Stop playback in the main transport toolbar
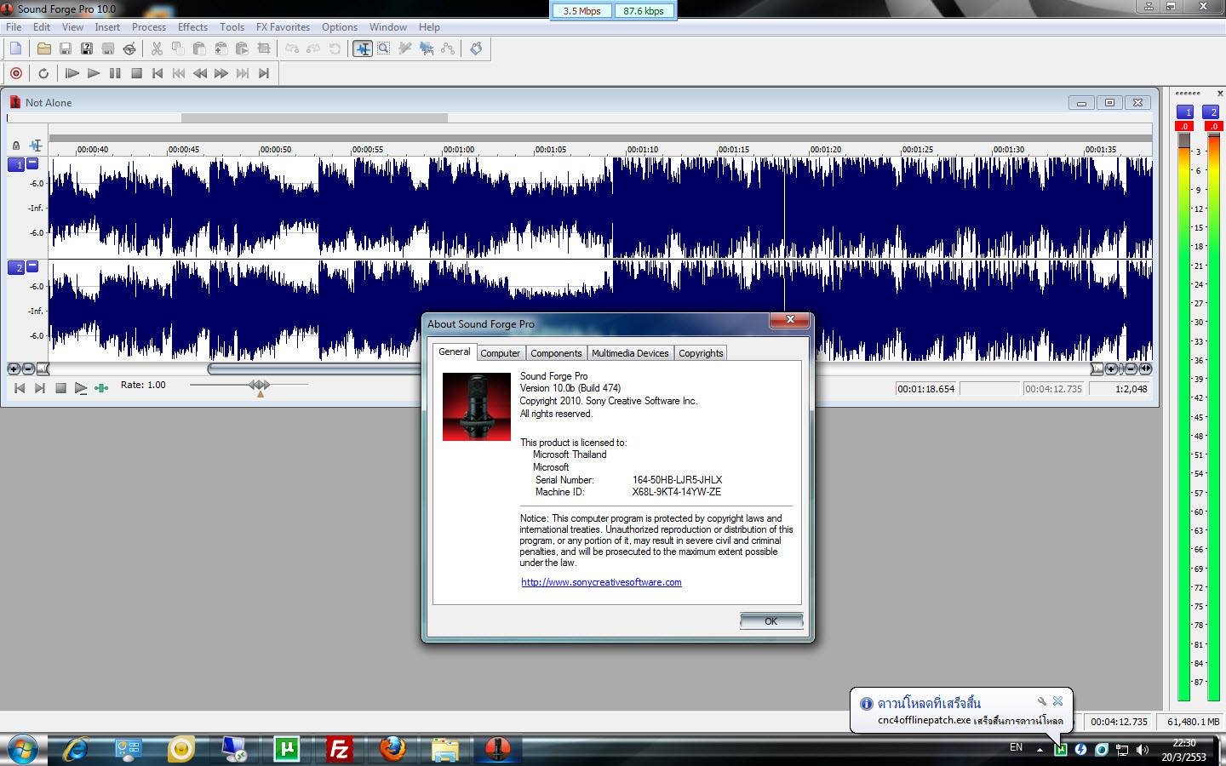This screenshot has width=1226, height=766. (x=136, y=73)
